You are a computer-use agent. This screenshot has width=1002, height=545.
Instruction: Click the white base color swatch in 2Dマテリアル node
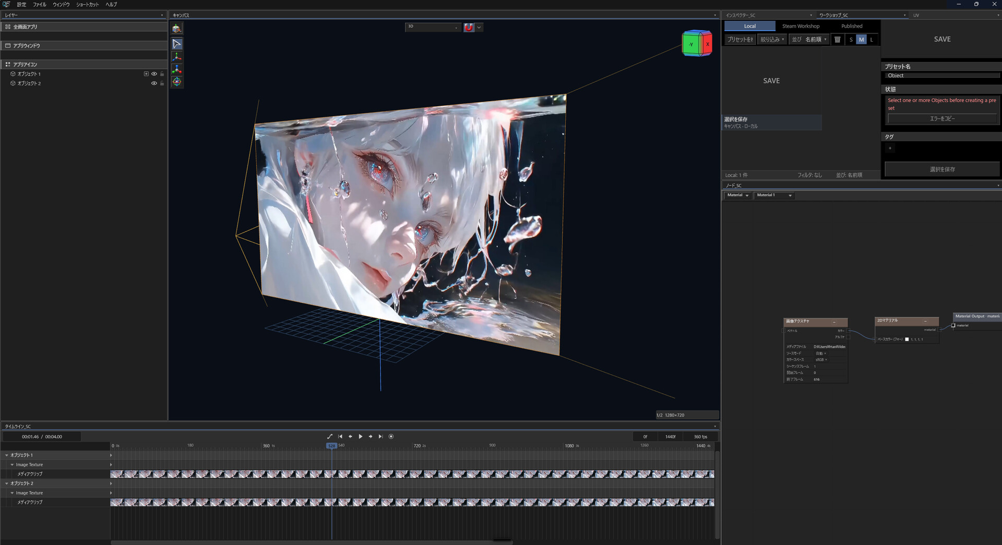tap(906, 340)
